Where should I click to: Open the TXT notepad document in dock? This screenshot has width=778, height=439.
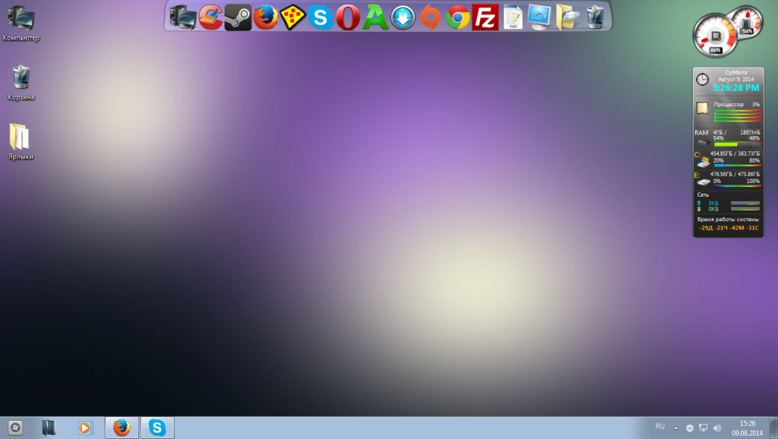click(513, 17)
